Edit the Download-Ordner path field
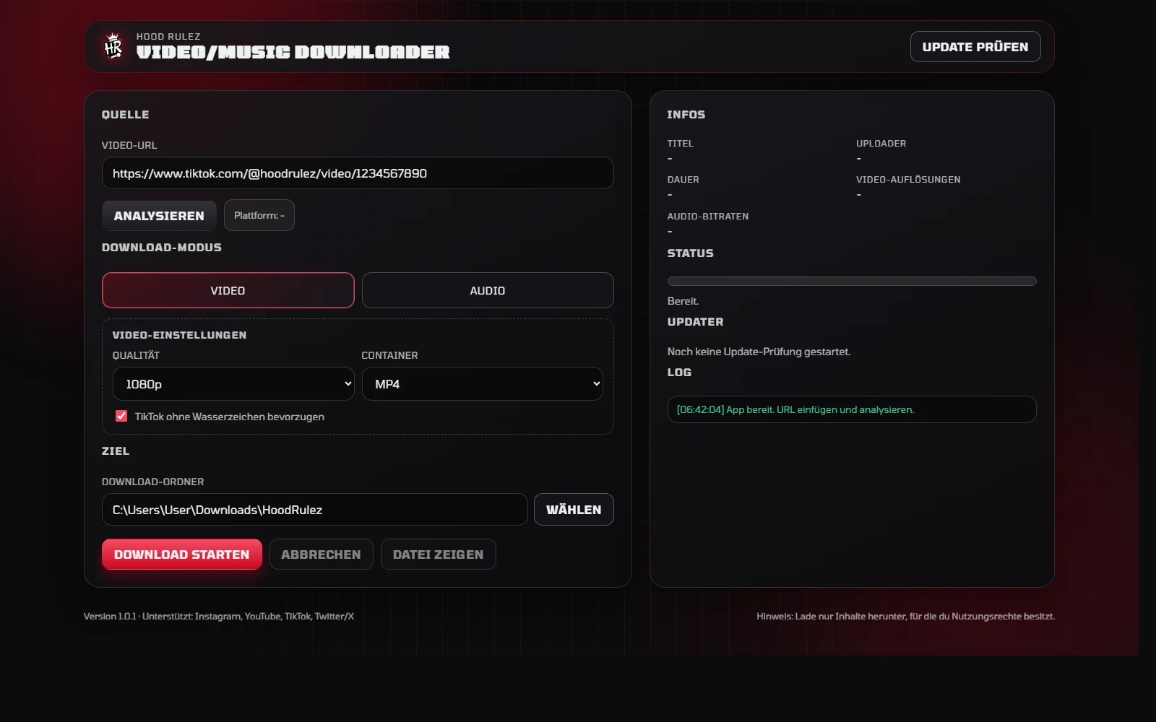This screenshot has width=1156, height=722. (x=315, y=509)
